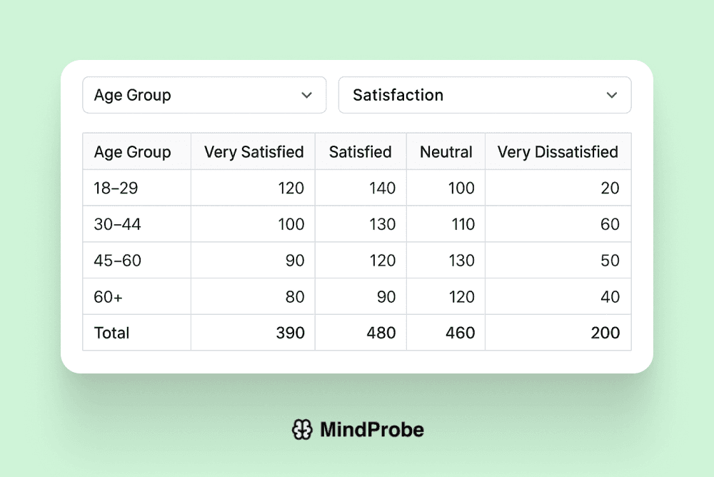Click the value 120 for 18–29 Very Satisfied
This screenshot has height=477, width=714.
[292, 188]
